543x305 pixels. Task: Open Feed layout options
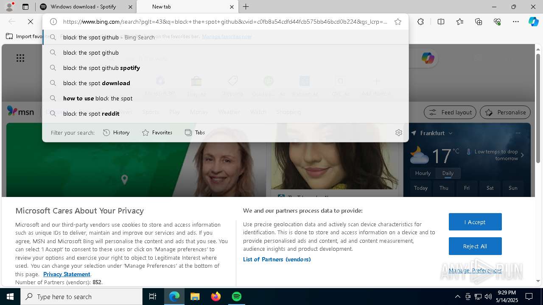(450, 112)
